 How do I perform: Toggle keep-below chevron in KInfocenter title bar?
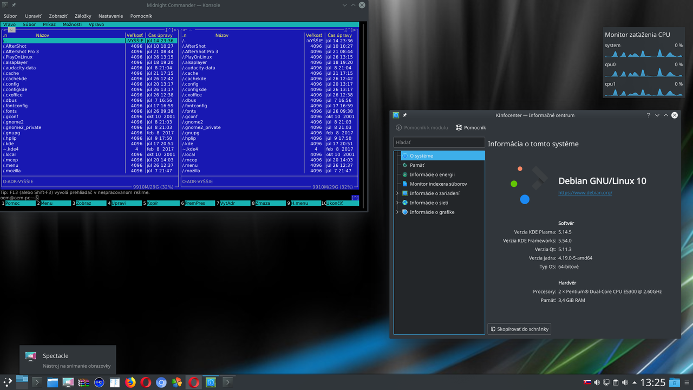(657, 115)
